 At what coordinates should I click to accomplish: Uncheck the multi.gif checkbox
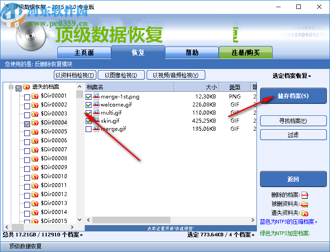[88, 113]
